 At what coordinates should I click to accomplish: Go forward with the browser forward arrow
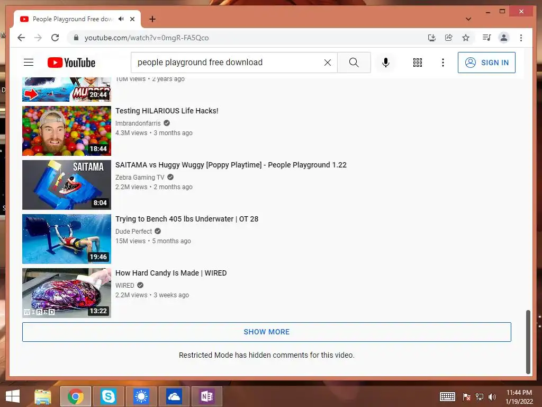coord(38,38)
